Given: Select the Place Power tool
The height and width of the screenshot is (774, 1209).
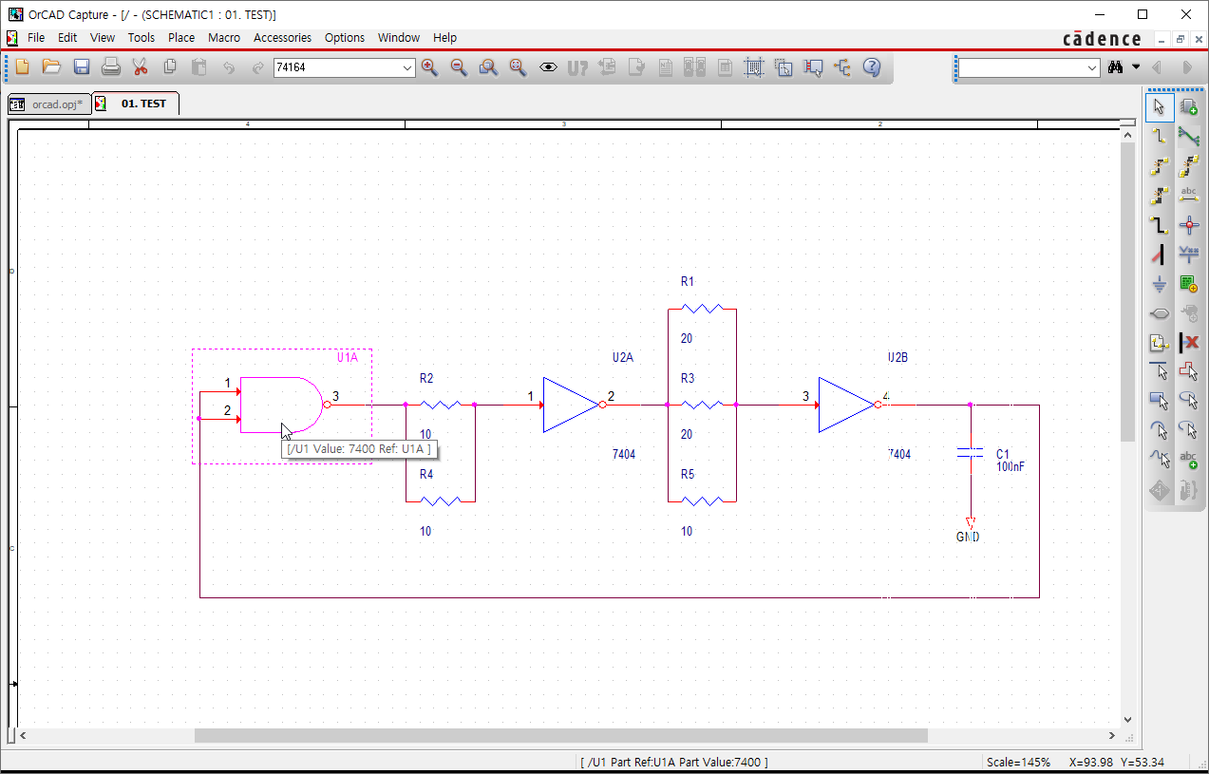Looking at the screenshot, I should point(1188,255).
